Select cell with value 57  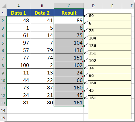coord(19,50)
